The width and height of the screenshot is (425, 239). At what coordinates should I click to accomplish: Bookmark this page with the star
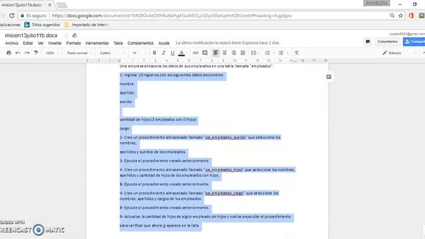point(400,15)
